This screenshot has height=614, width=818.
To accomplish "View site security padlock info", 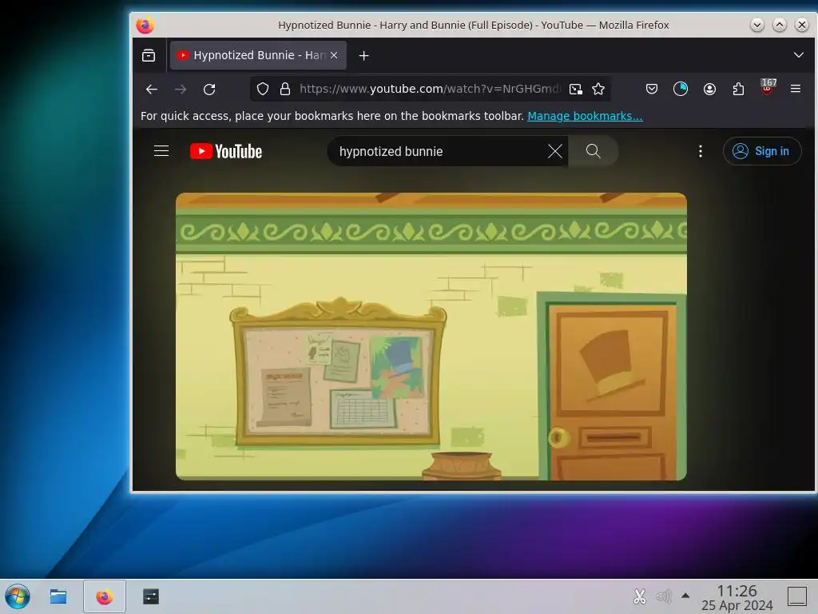I will 285,89.
